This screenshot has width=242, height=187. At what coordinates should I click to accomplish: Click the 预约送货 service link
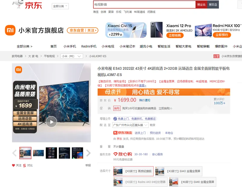click(x=155, y=133)
